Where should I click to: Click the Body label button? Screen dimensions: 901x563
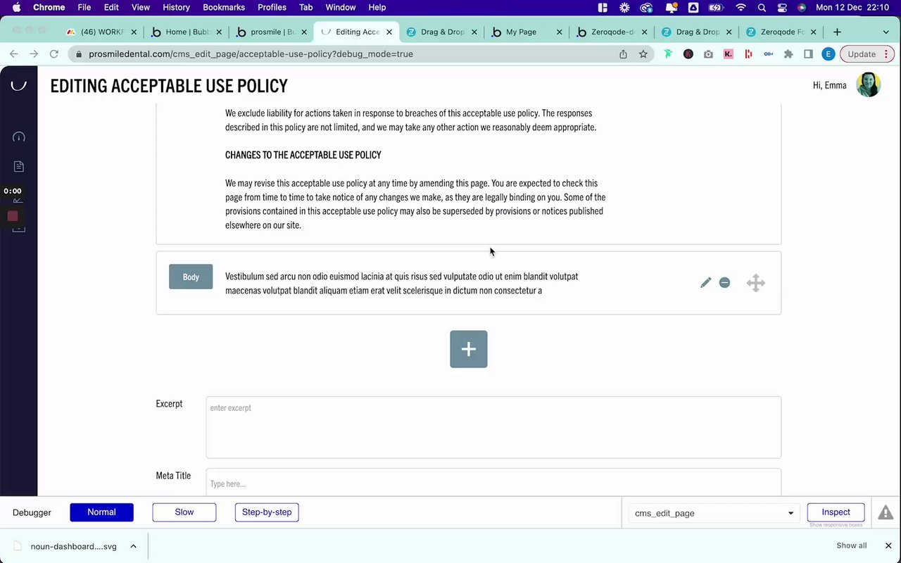(191, 277)
